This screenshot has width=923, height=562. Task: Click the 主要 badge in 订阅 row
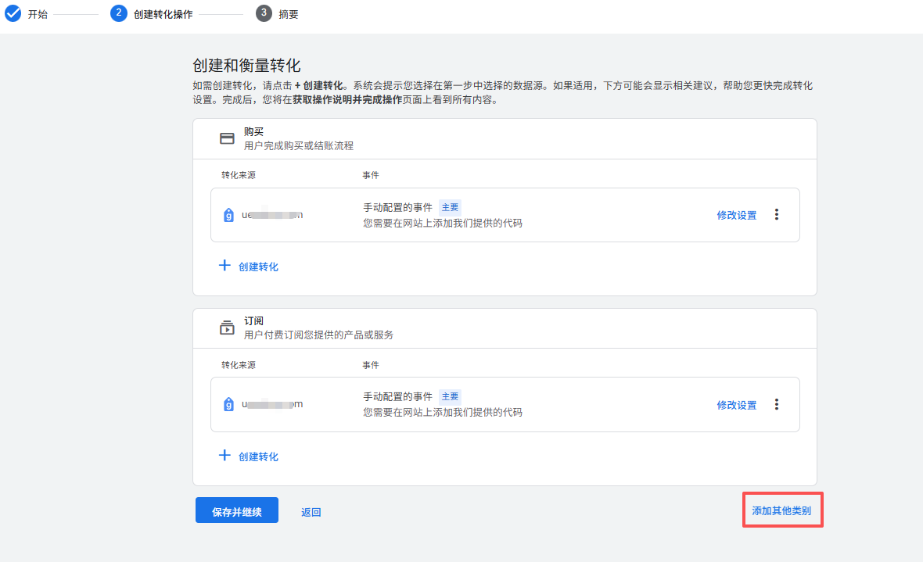coord(450,396)
